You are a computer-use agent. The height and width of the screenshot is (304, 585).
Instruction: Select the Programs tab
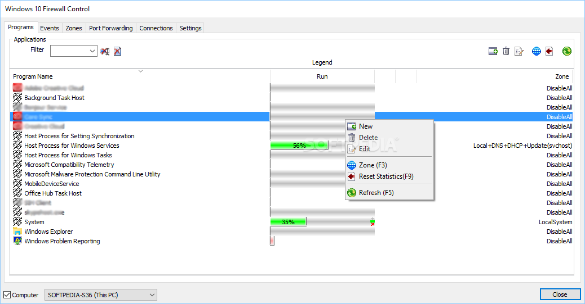[21, 27]
